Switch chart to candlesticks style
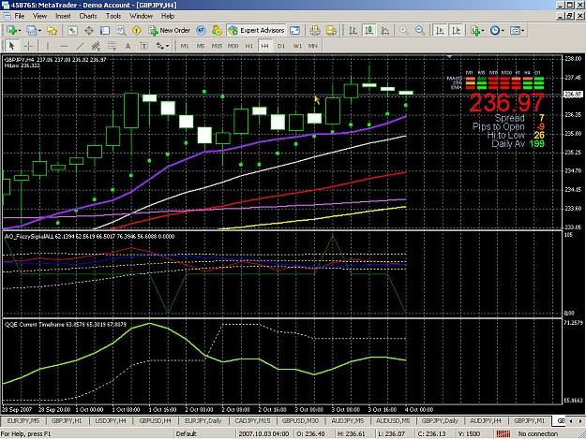Viewport: 586px width, 439px height. tap(368, 31)
